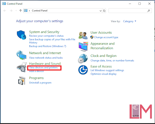Open System and Security category
155x124 pixels.
(44, 32)
